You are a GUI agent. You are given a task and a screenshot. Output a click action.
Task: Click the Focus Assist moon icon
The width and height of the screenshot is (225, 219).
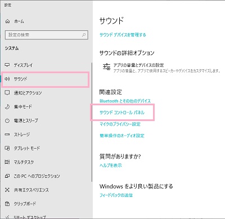pyautogui.click(x=7, y=106)
